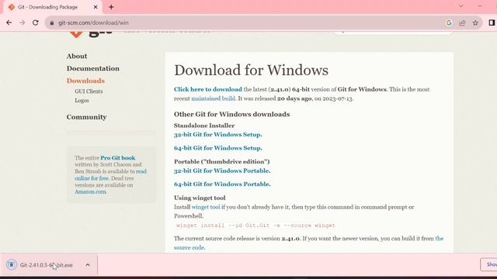Click the browser forward arrow

click(x=23, y=22)
